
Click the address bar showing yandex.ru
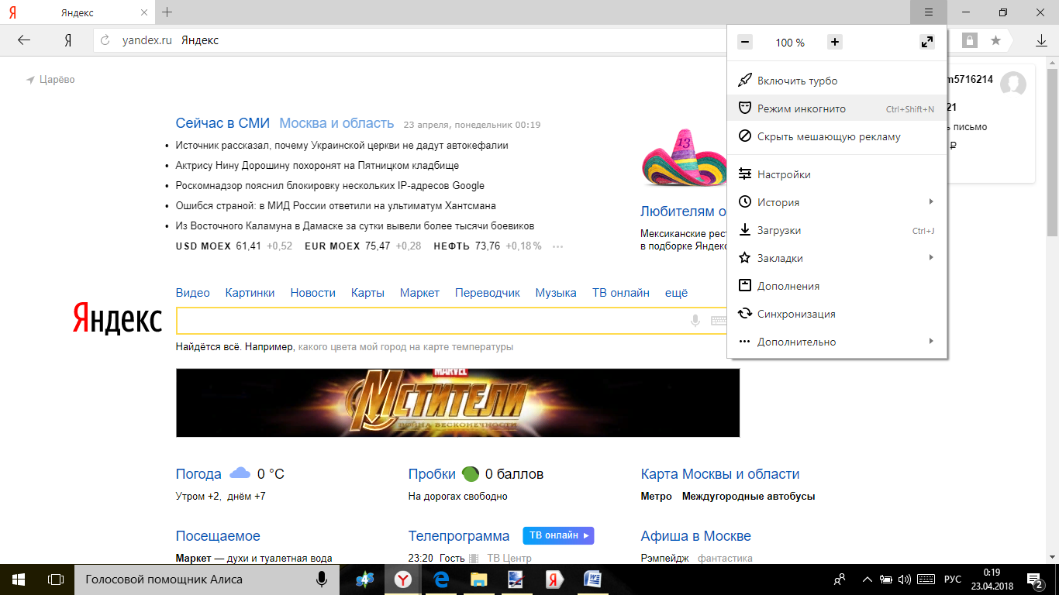411,40
